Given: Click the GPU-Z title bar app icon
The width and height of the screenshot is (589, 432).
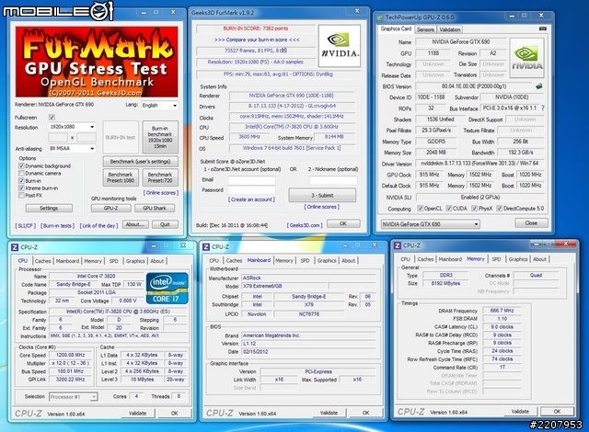Looking at the screenshot, I should tap(380, 17).
